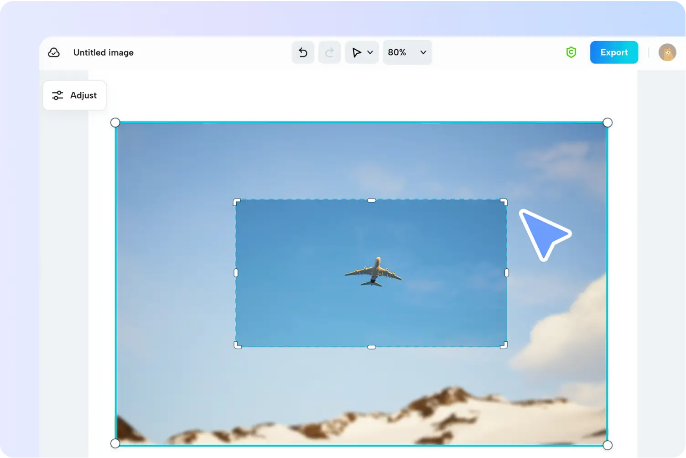Select the Export control in the header
Image resolution: width=686 pixels, height=458 pixels.
(614, 52)
